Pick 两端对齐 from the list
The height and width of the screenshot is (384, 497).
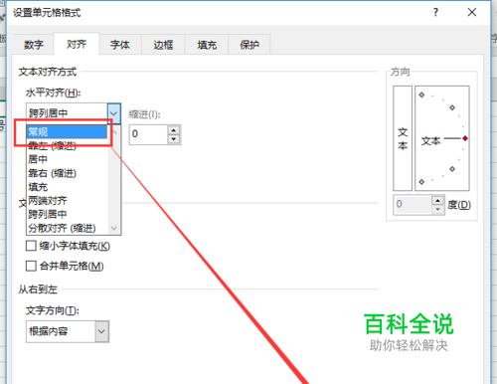click(68, 201)
